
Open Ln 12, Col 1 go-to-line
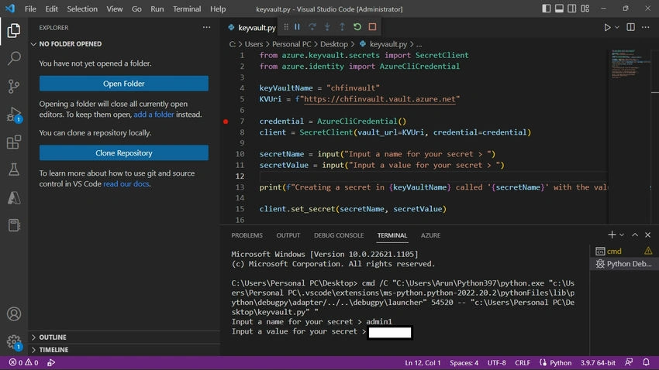coord(423,363)
